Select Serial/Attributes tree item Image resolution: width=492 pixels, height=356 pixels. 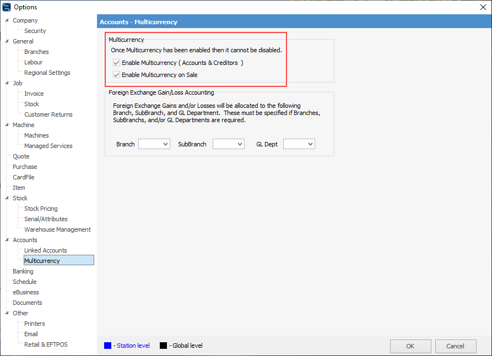46,219
